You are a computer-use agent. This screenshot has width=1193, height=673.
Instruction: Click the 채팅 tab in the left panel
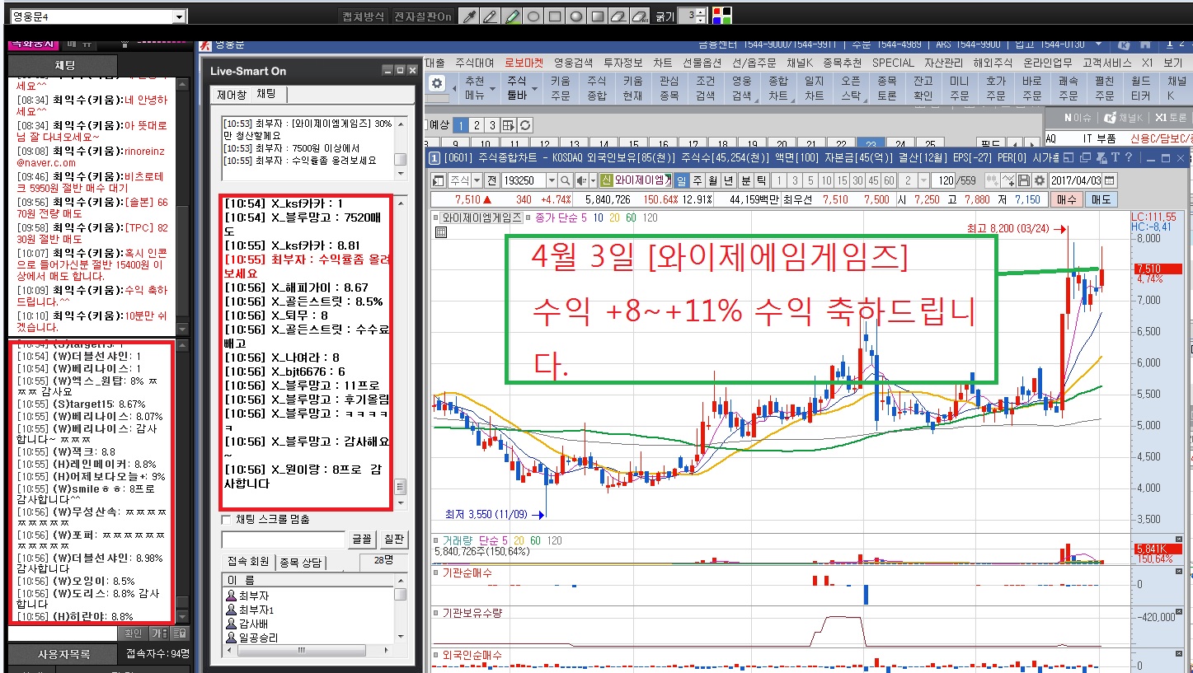[63, 64]
